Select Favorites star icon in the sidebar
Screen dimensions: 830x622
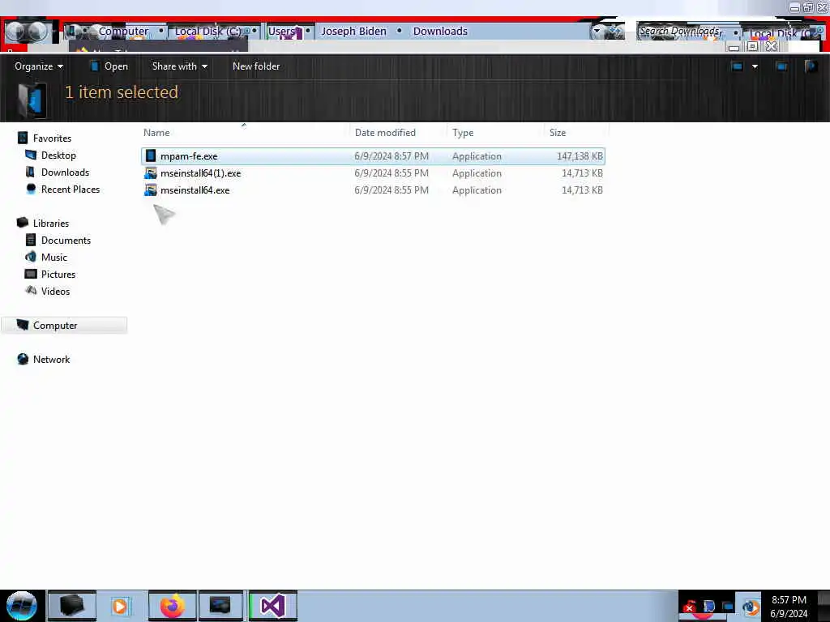point(23,138)
